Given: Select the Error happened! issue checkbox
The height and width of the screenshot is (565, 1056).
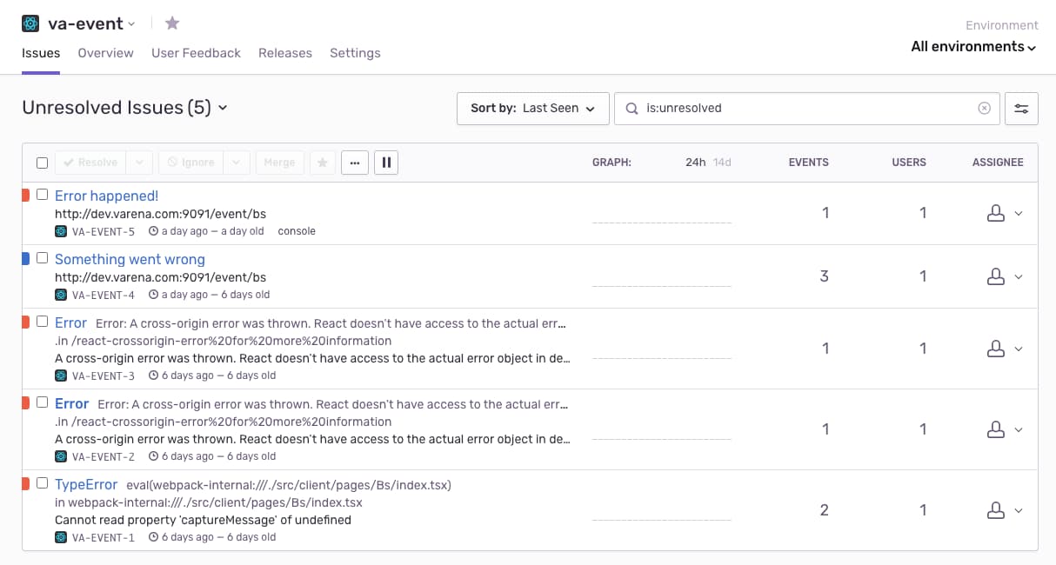Looking at the screenshot, I should coord(42,195).
